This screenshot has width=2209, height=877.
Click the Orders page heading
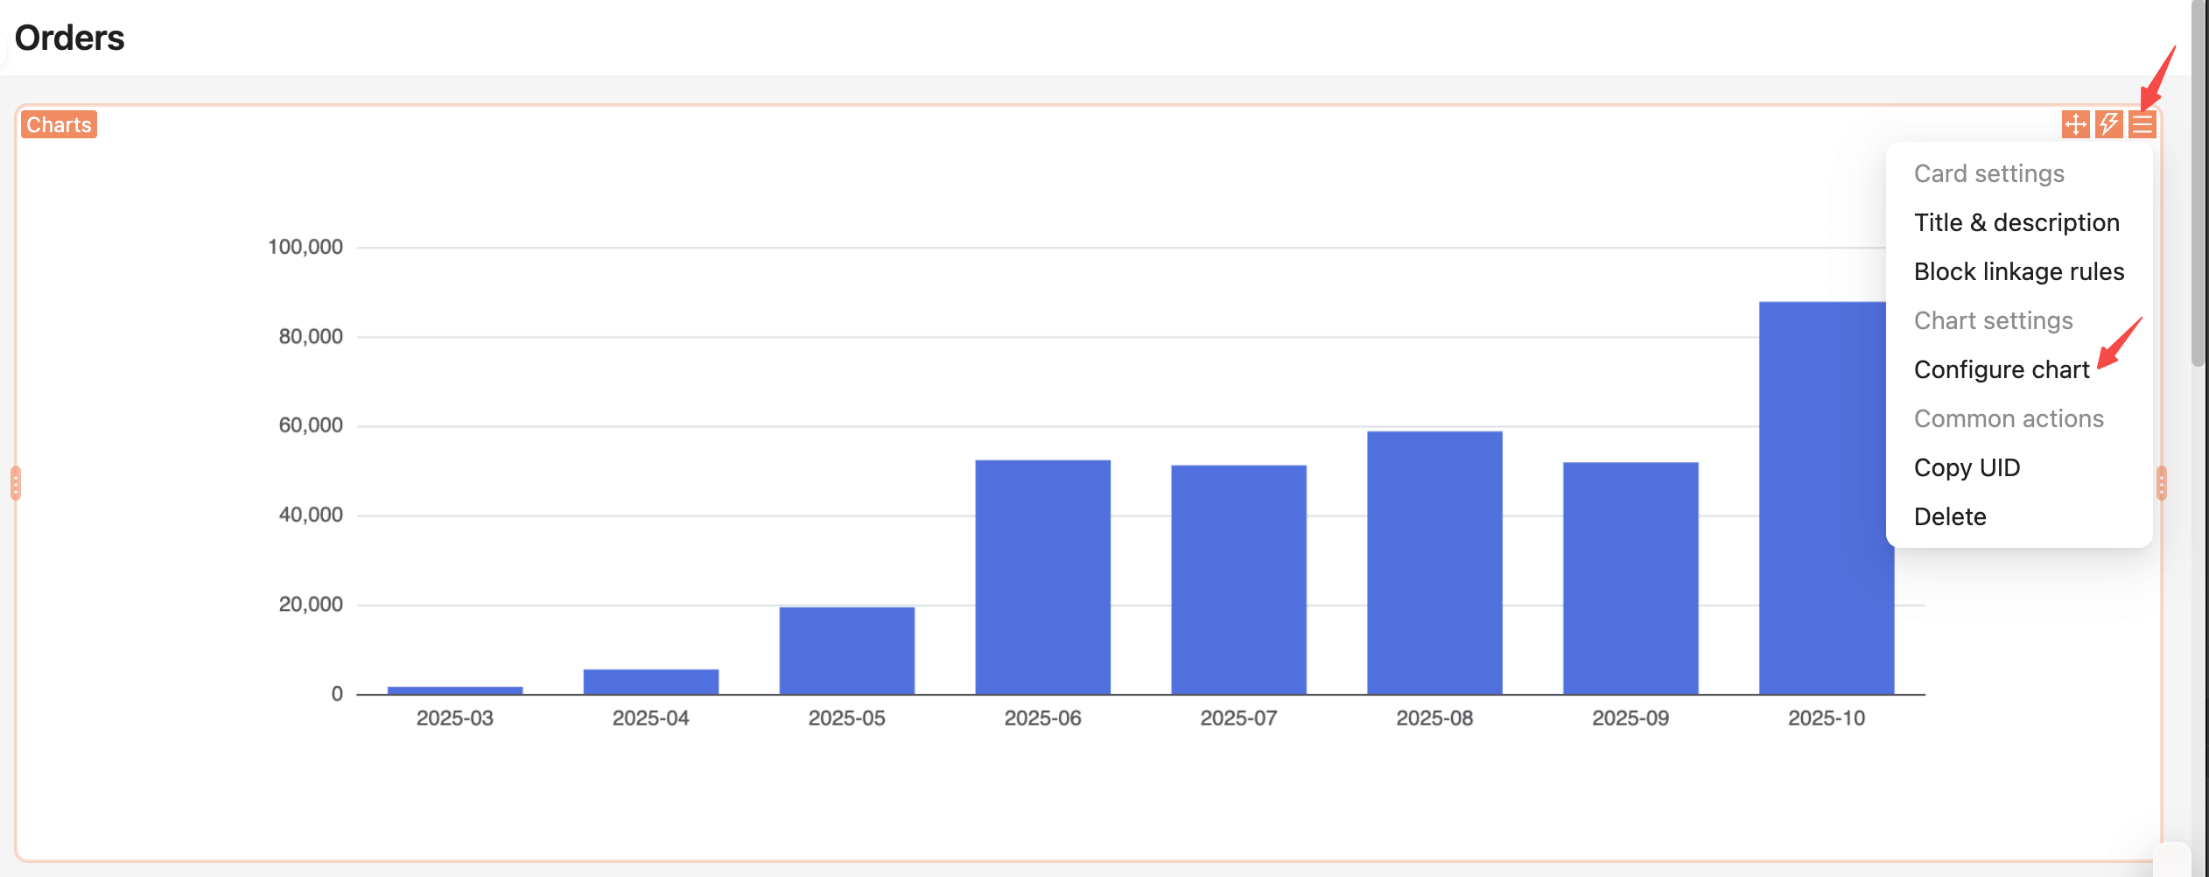click(x=70, y=38)
